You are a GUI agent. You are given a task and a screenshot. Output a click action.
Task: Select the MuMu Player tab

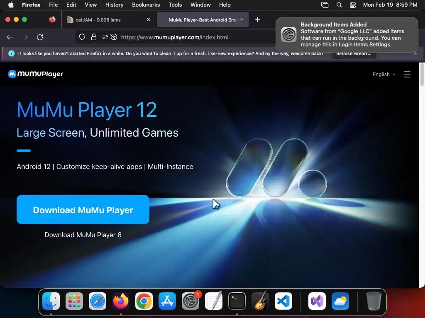[203, 20]
